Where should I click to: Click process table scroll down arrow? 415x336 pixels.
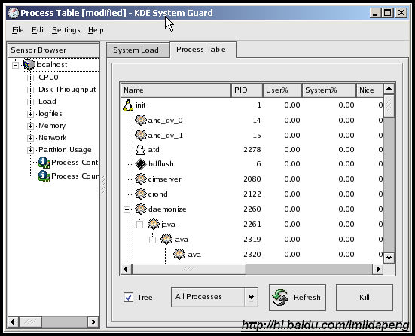[x=389, y=258]
